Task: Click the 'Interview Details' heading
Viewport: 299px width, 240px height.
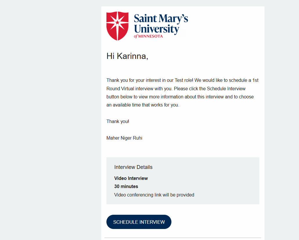Action: (133, 167)
